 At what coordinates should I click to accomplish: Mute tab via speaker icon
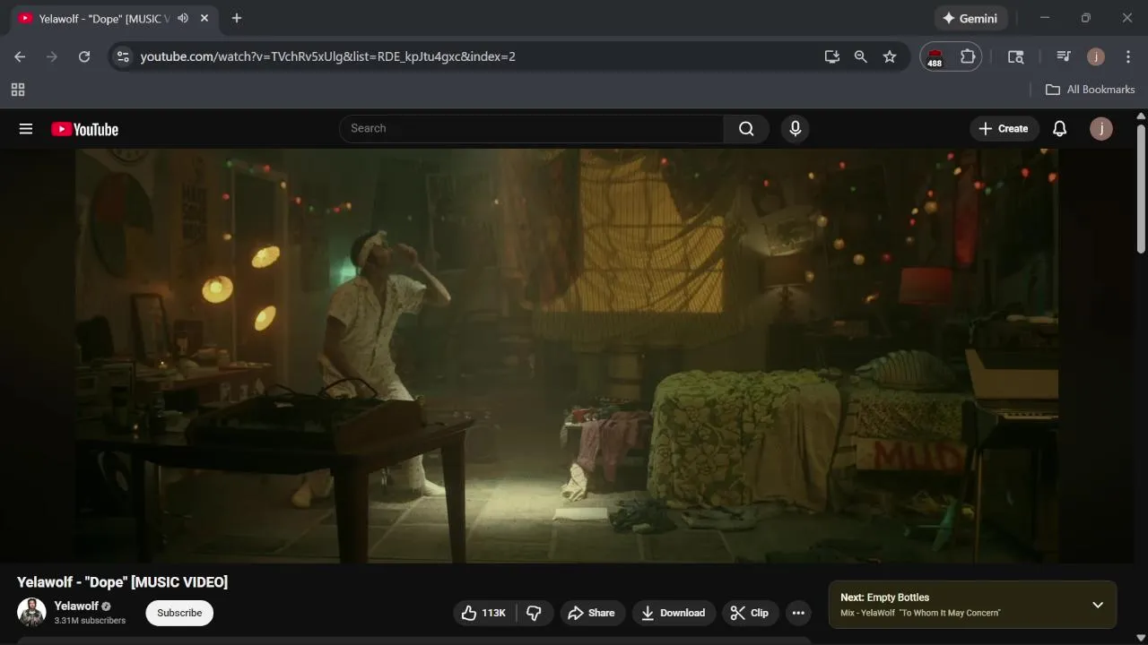click(183, 18)
